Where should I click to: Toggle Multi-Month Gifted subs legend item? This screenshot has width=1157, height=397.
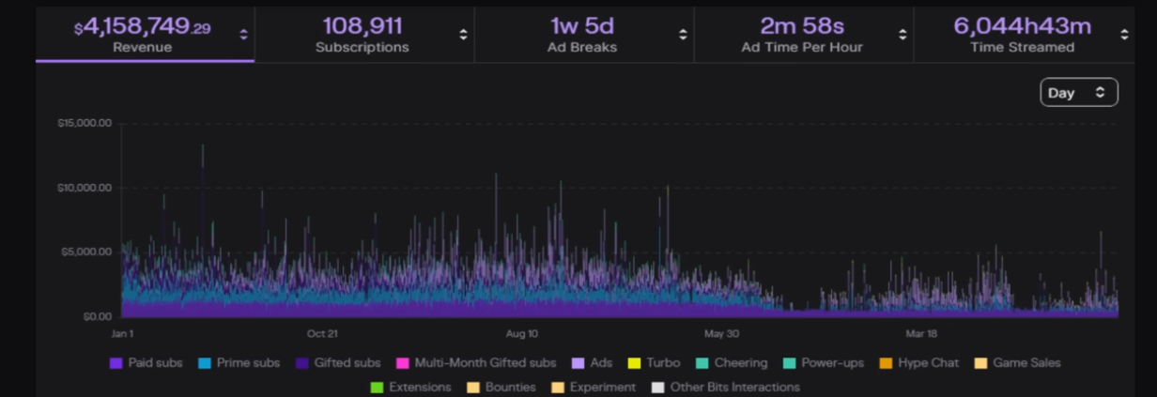pos(475,362)
